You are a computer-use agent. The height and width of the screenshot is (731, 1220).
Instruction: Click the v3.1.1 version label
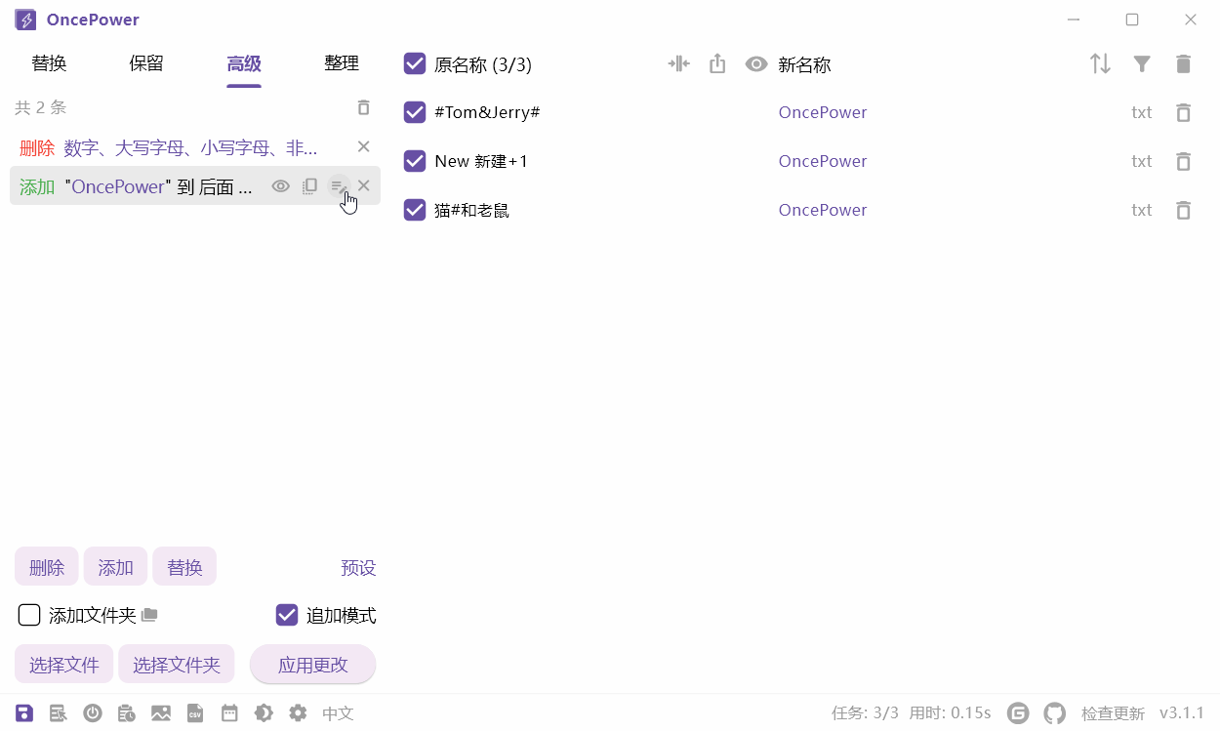(x=1182, y=713)
